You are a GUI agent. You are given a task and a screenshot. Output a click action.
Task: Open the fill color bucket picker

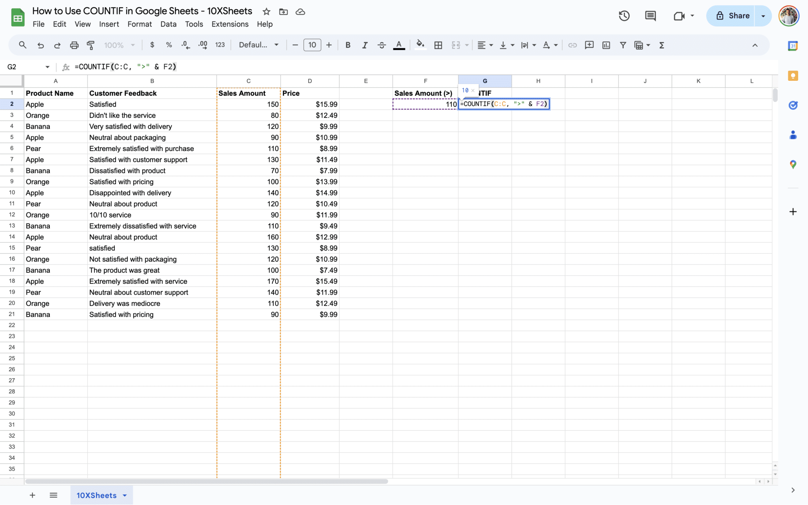coord(420,45)
